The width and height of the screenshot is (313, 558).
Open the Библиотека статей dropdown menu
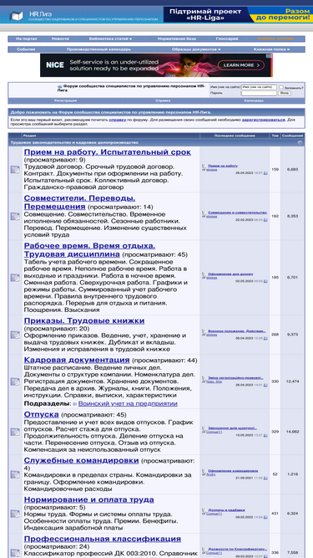[x=110, y=38]
